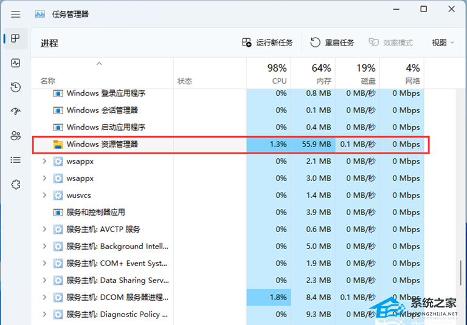Expand the first wsappx process group
The width and height of the screenshot is (467, 325).
tap(44, 162)
